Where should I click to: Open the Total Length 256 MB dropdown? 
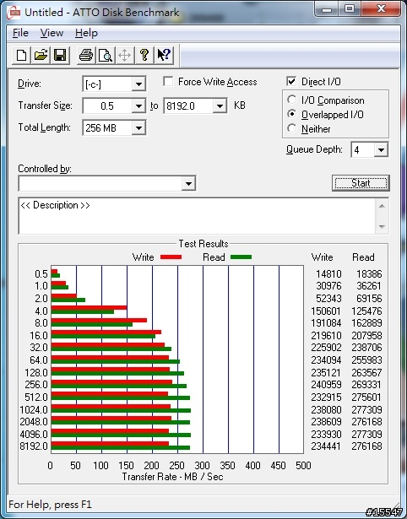138,127
